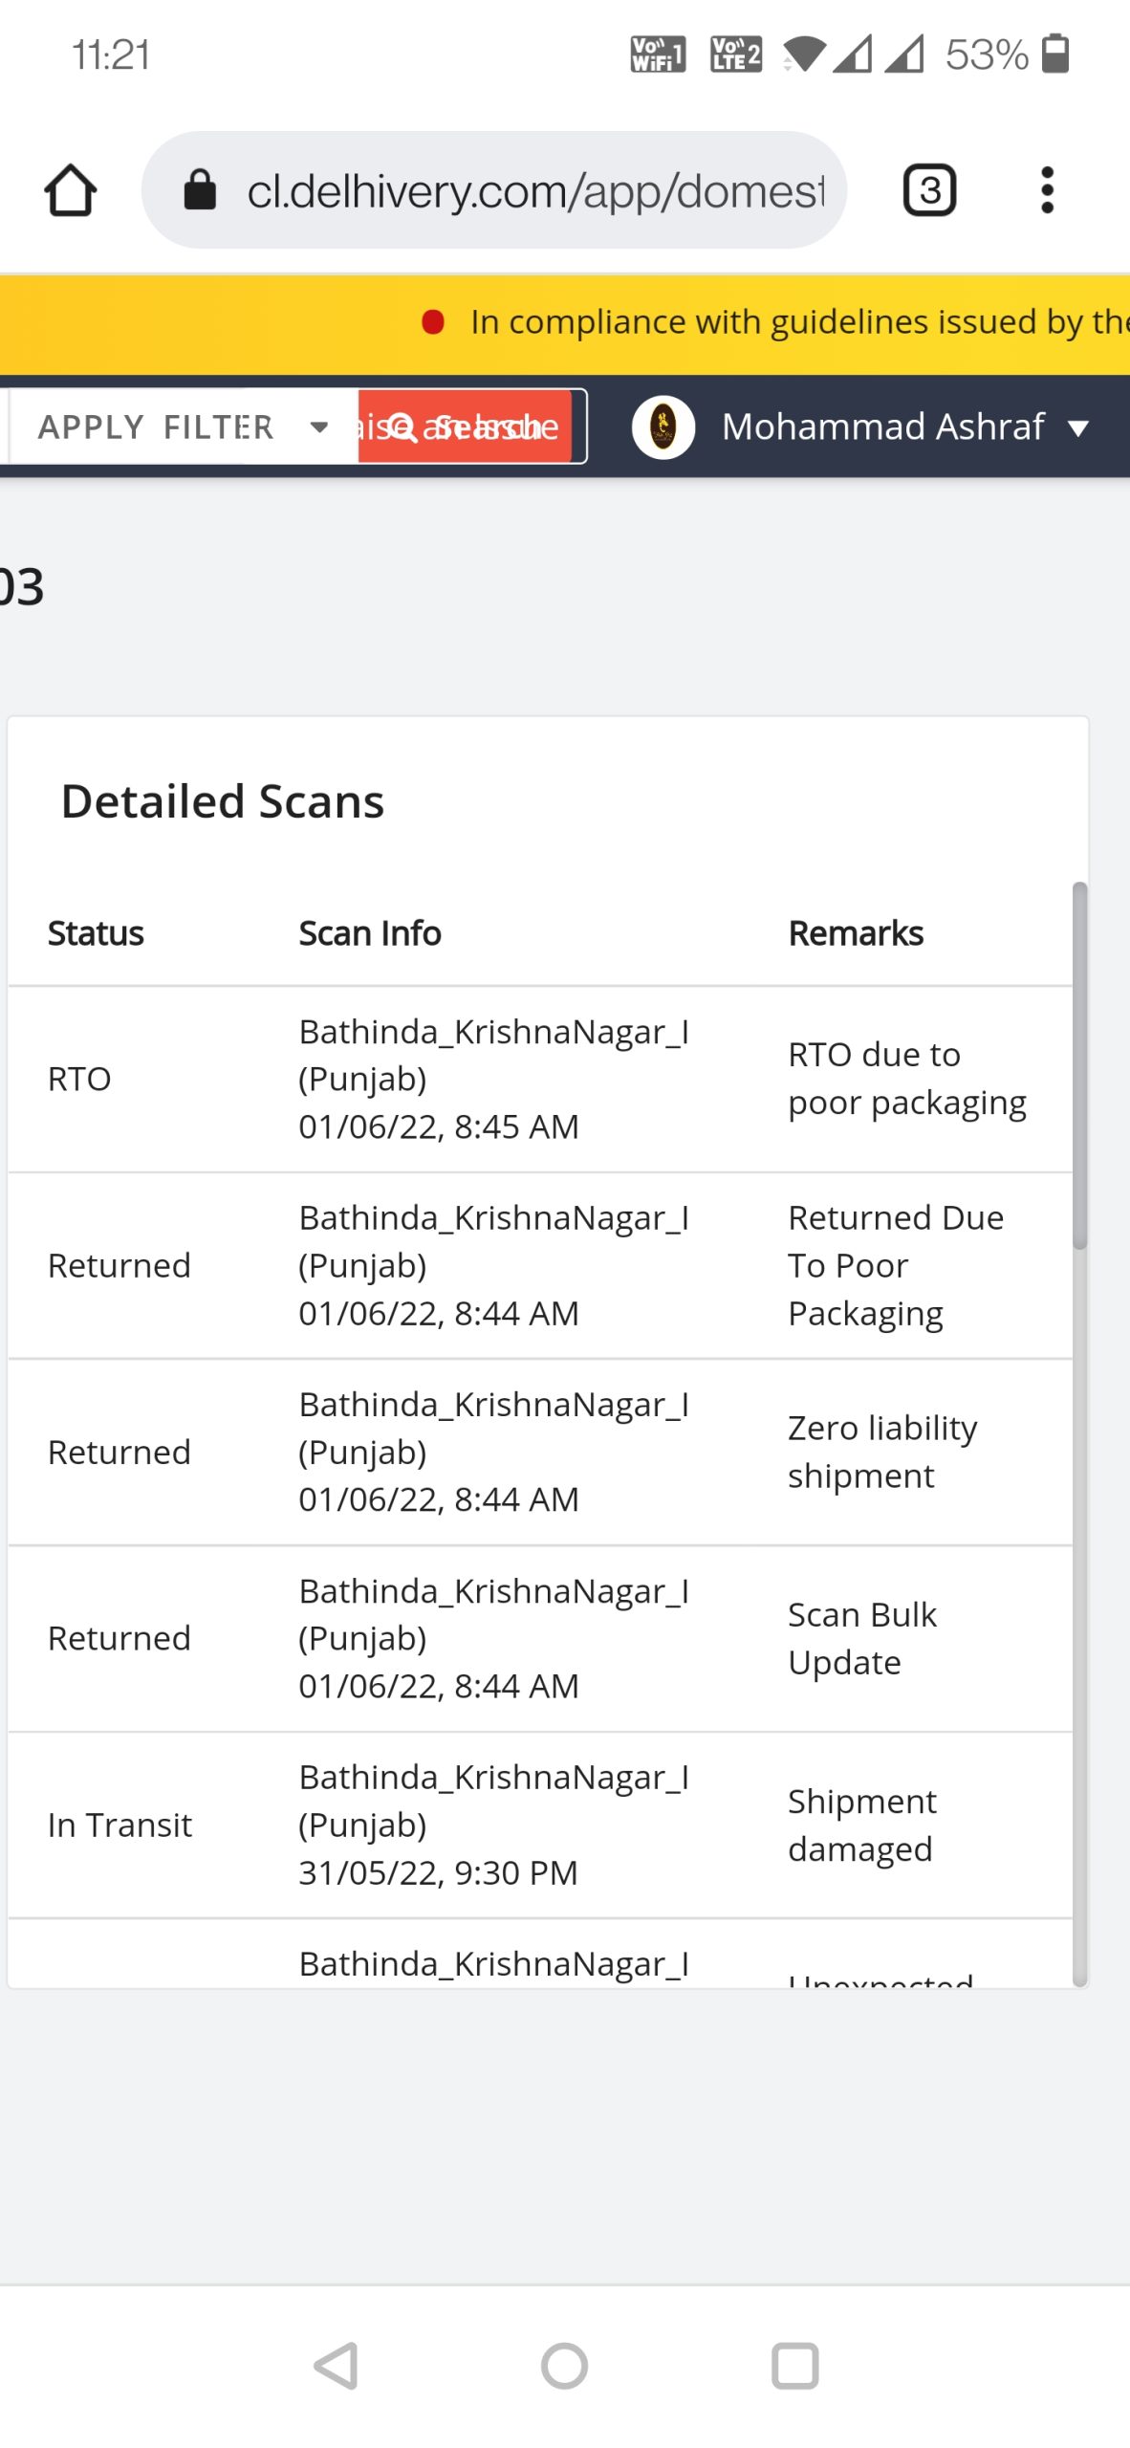Viewport: 1130px width, 2448px height.
Task: Open the browser tab switcher showing 3
Action: [x=929, y=190]
